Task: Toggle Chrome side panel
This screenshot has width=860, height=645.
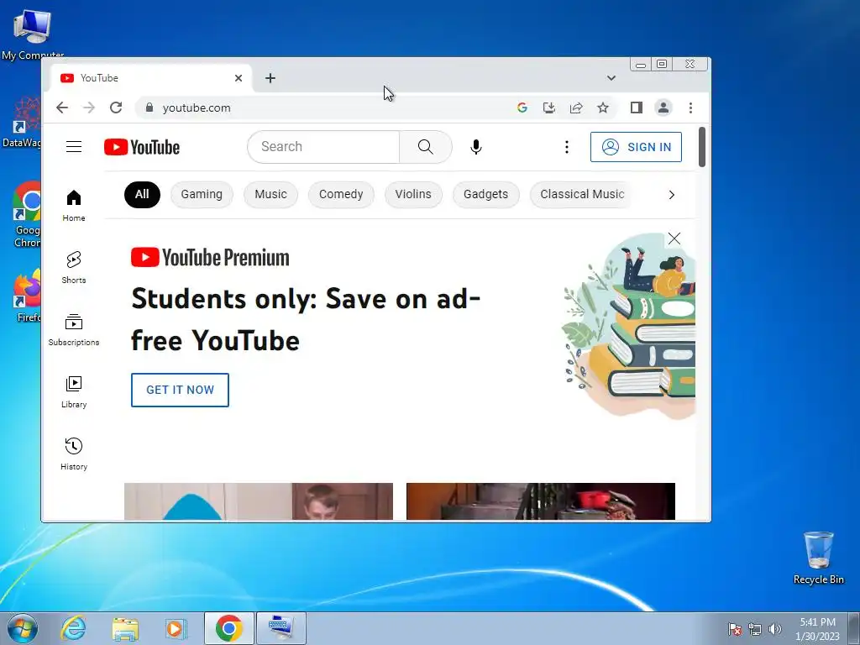Action: (637, 107)
